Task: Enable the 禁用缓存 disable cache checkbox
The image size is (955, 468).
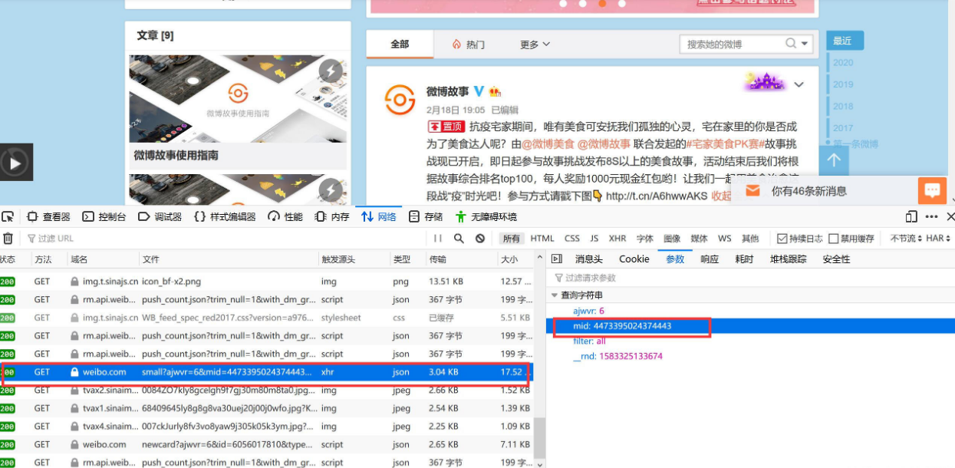Action: click(834, 239)
